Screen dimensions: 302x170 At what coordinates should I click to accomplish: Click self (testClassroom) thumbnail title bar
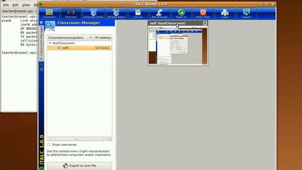point(175,23)
